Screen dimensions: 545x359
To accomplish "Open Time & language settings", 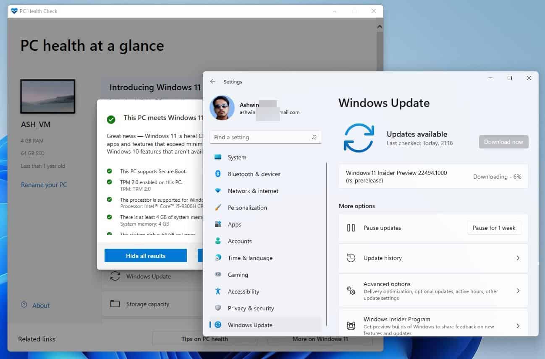I will click(265, 258).
